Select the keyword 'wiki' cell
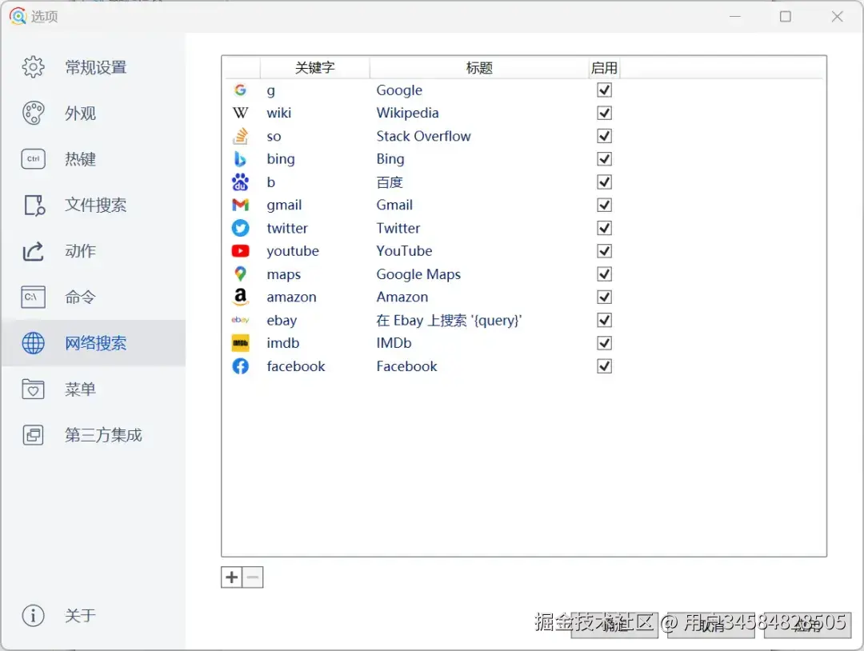 click(x=279, y=113)
